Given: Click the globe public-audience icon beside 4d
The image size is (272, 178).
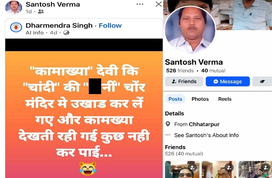Looking at the screenshot, I should (x=66, y=33).
